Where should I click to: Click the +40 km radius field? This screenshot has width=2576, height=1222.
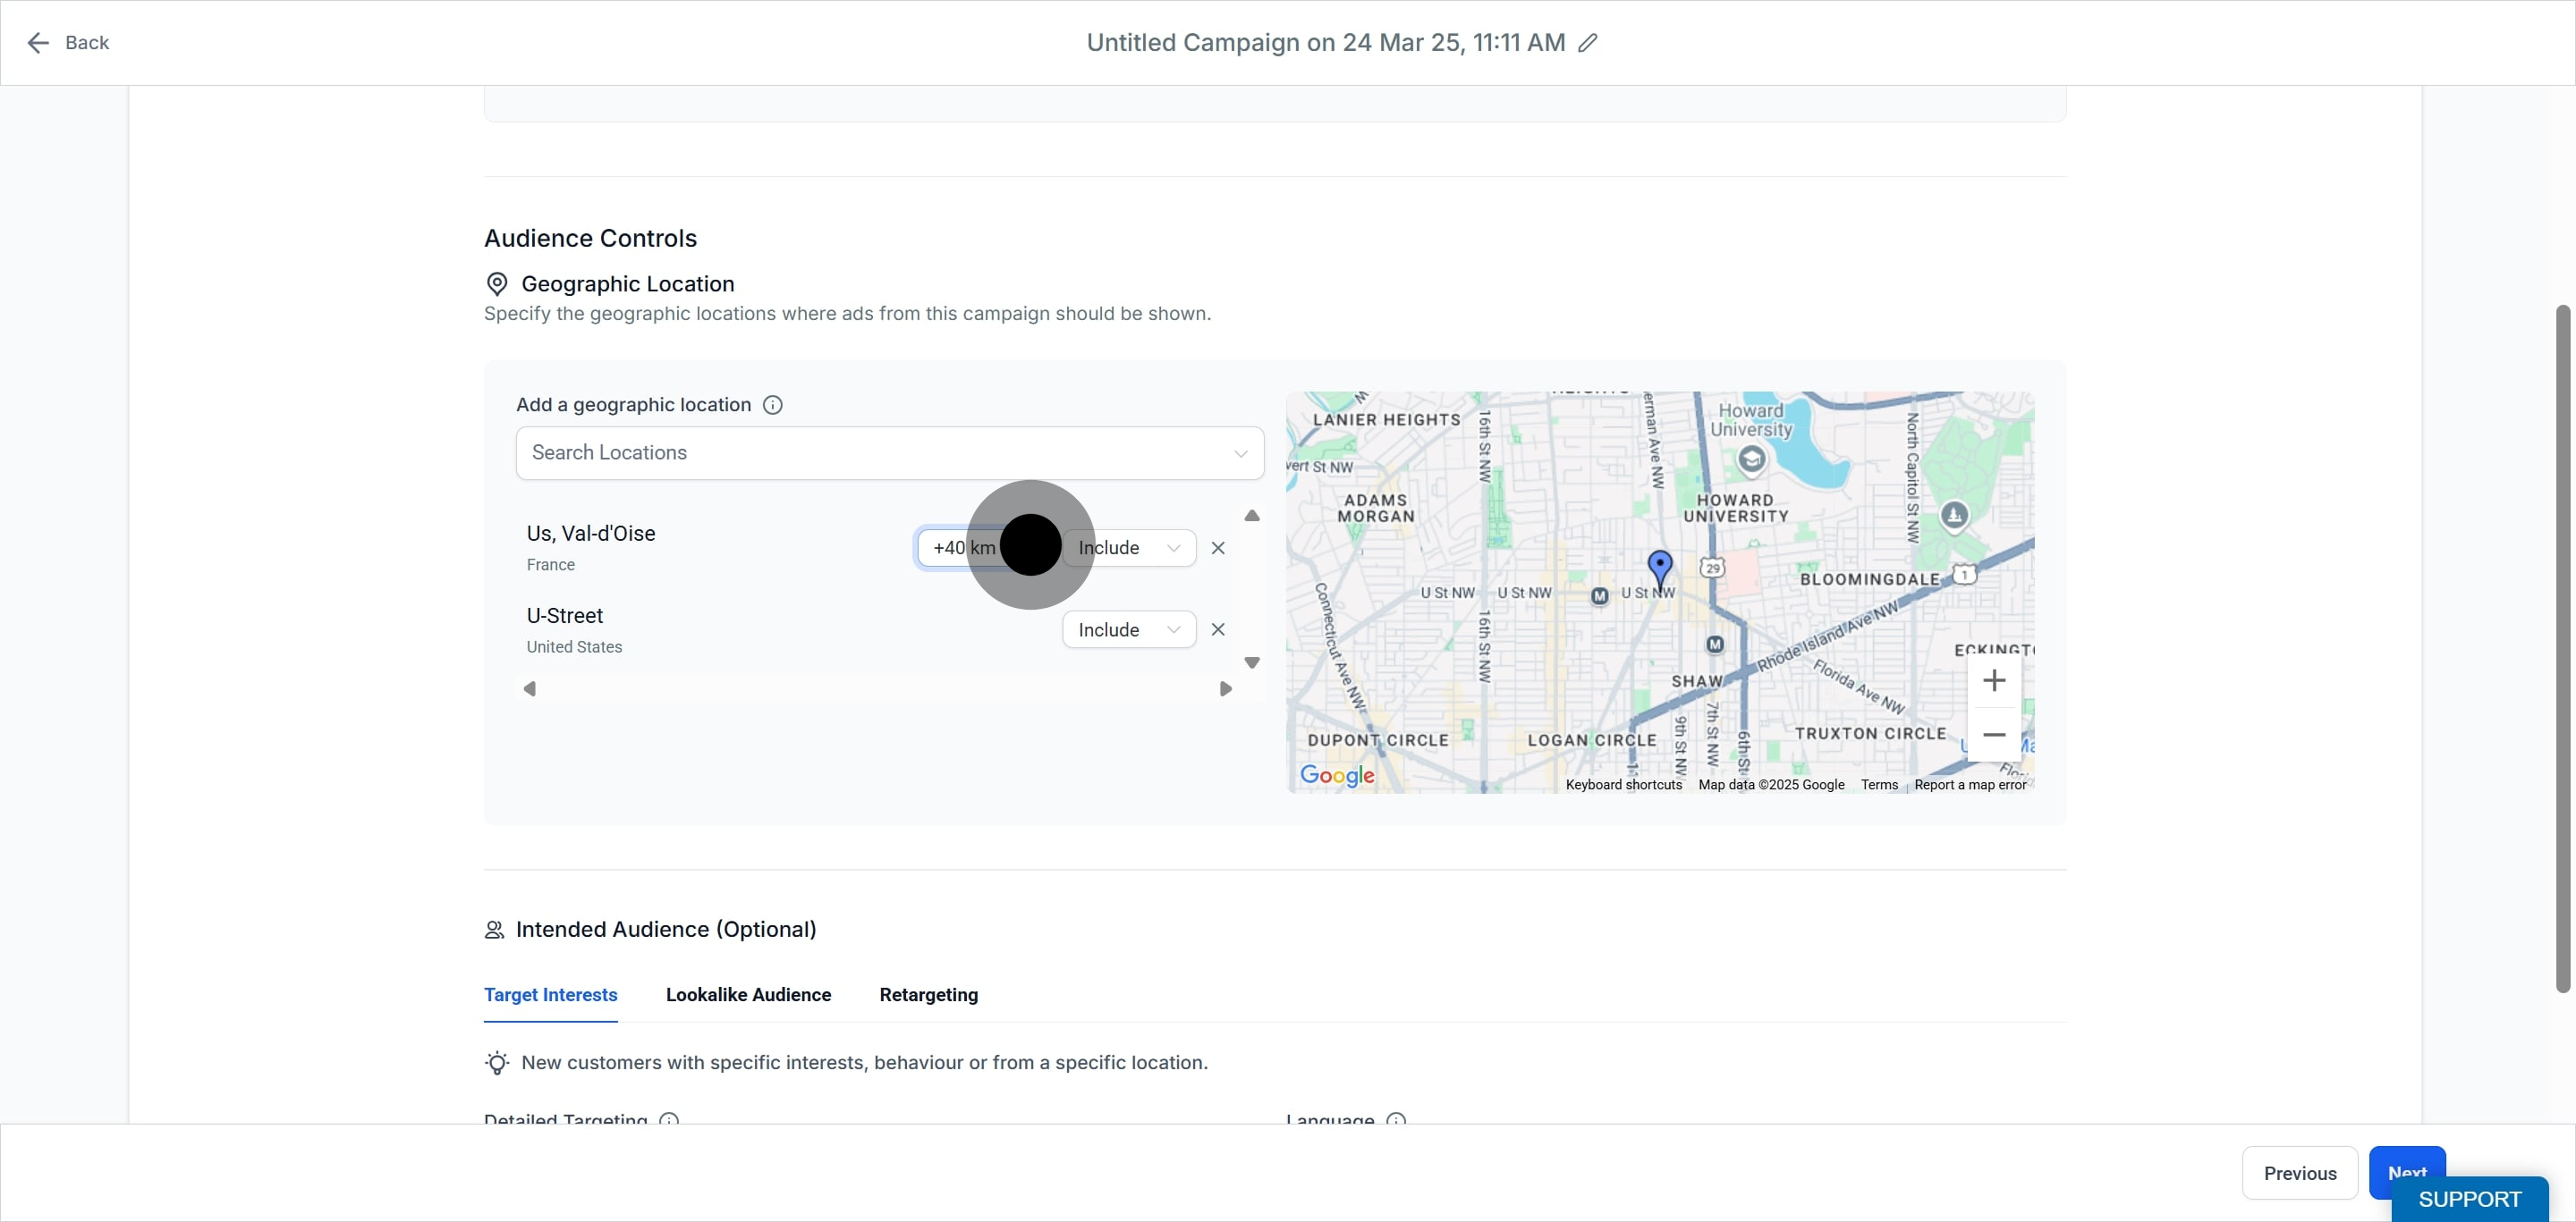964,548
